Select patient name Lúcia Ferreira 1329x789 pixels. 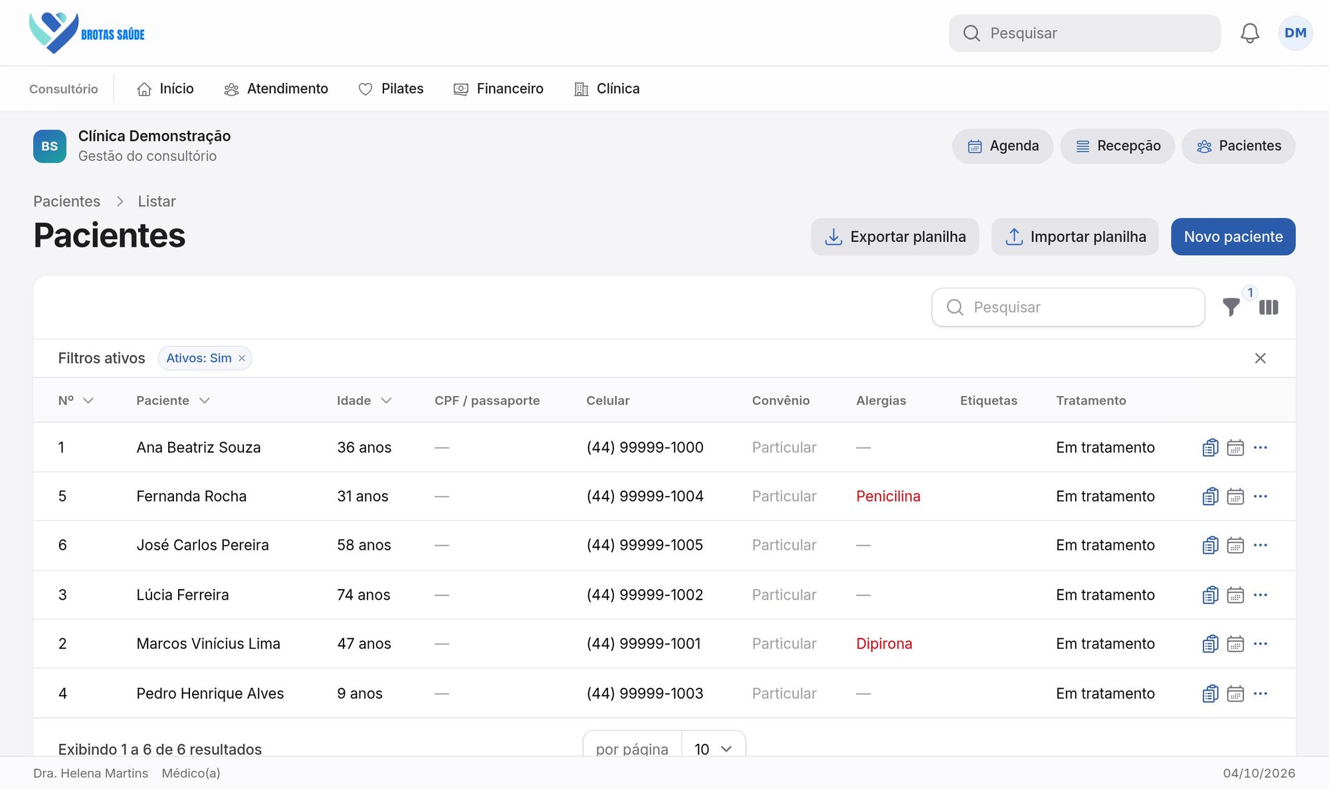click(183, 595)
